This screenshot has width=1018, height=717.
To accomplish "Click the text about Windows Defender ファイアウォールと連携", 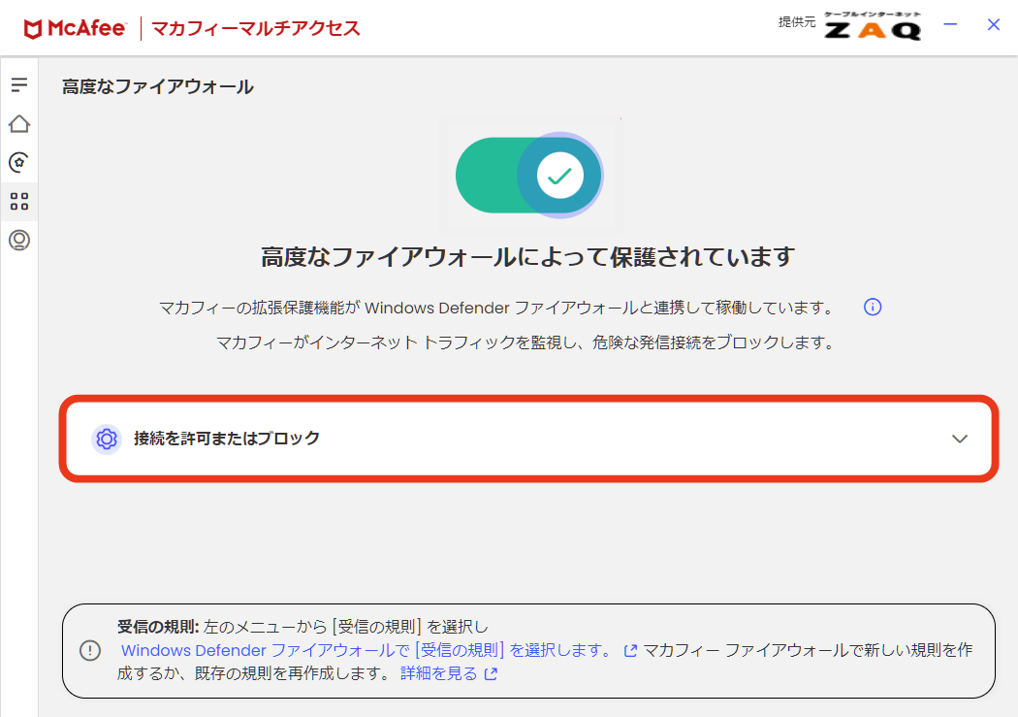I will pos(496,308).
